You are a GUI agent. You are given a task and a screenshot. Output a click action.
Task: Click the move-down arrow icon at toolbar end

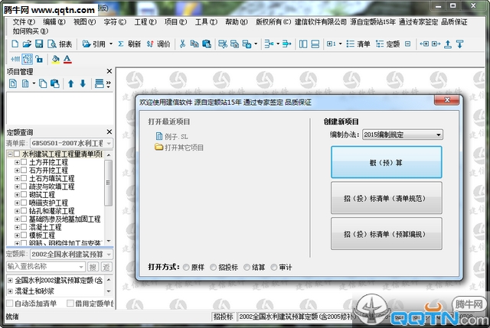click(x=459, y=44)
